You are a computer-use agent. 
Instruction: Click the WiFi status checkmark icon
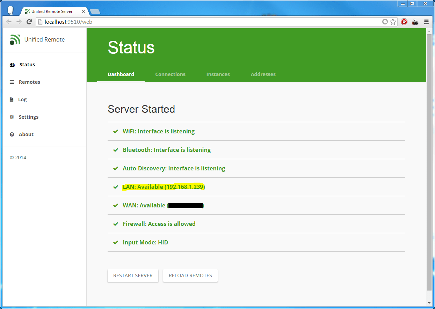[115, 131]
